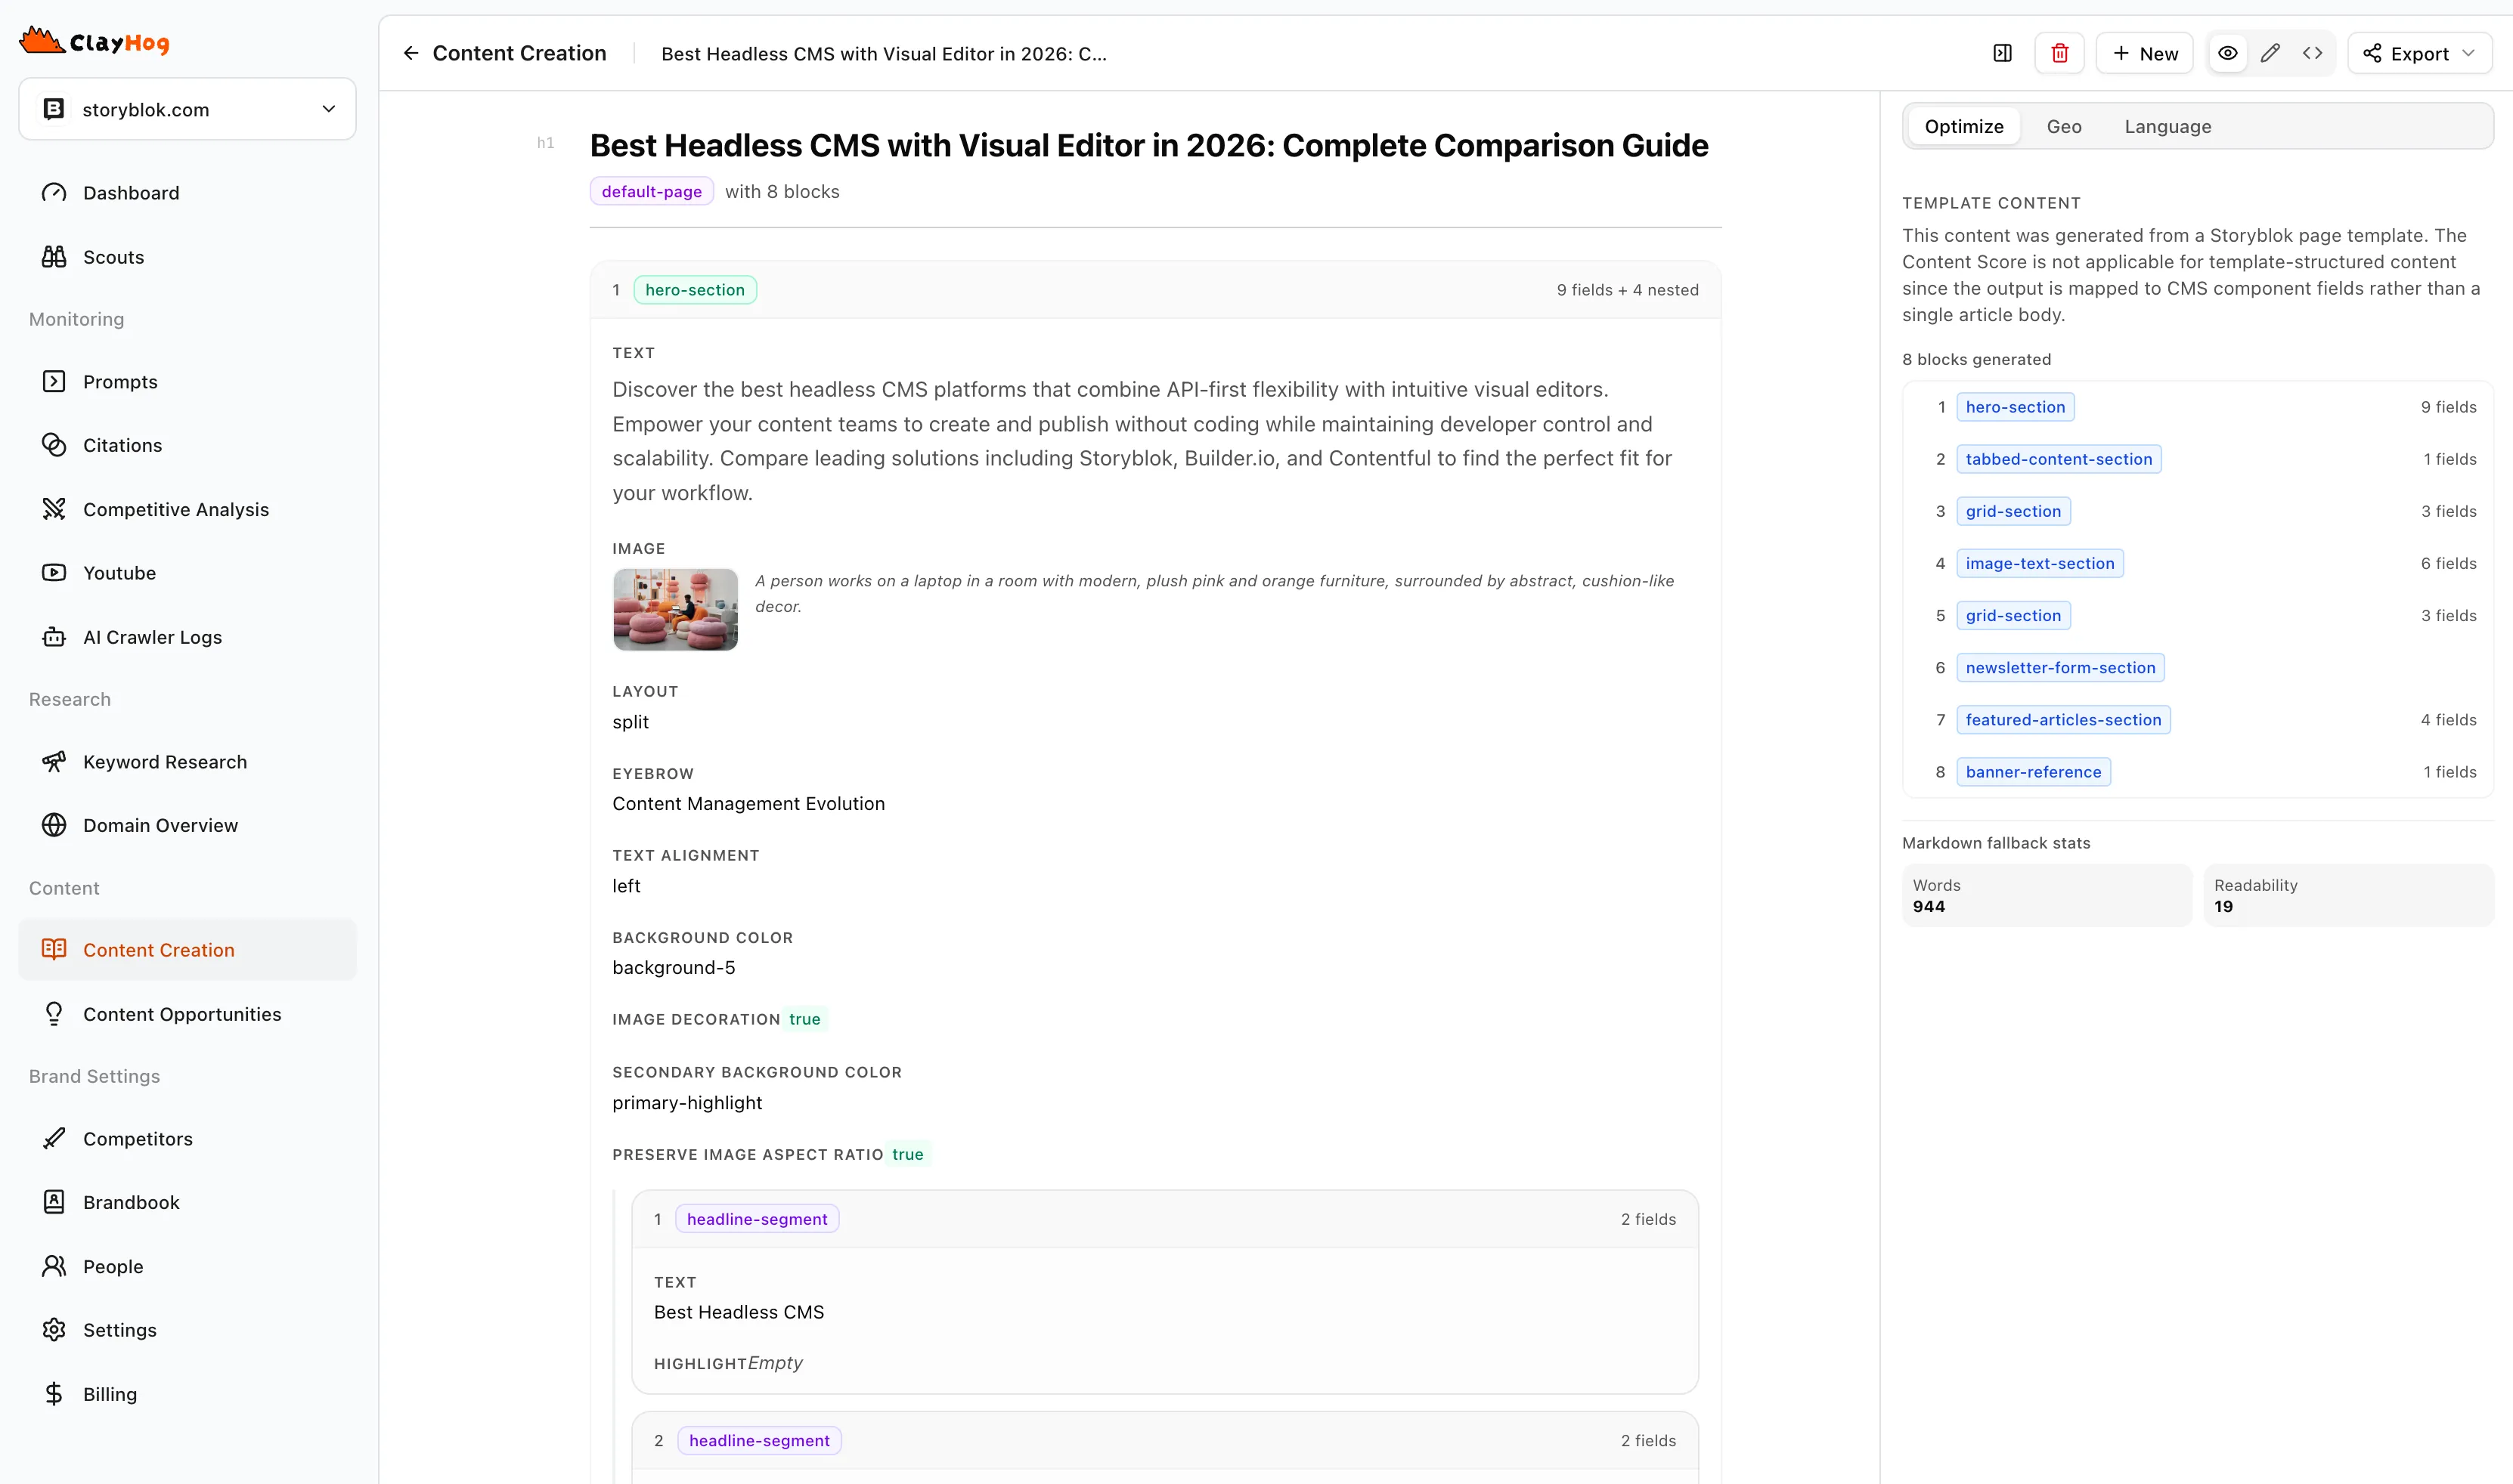
Task: Delete the article using the trash icon
Action: click(x=2060, y=53)
